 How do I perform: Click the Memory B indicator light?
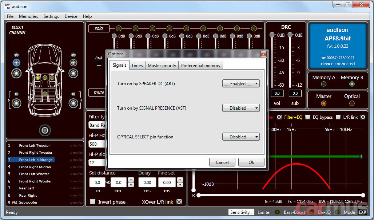[x=352, y=84]
